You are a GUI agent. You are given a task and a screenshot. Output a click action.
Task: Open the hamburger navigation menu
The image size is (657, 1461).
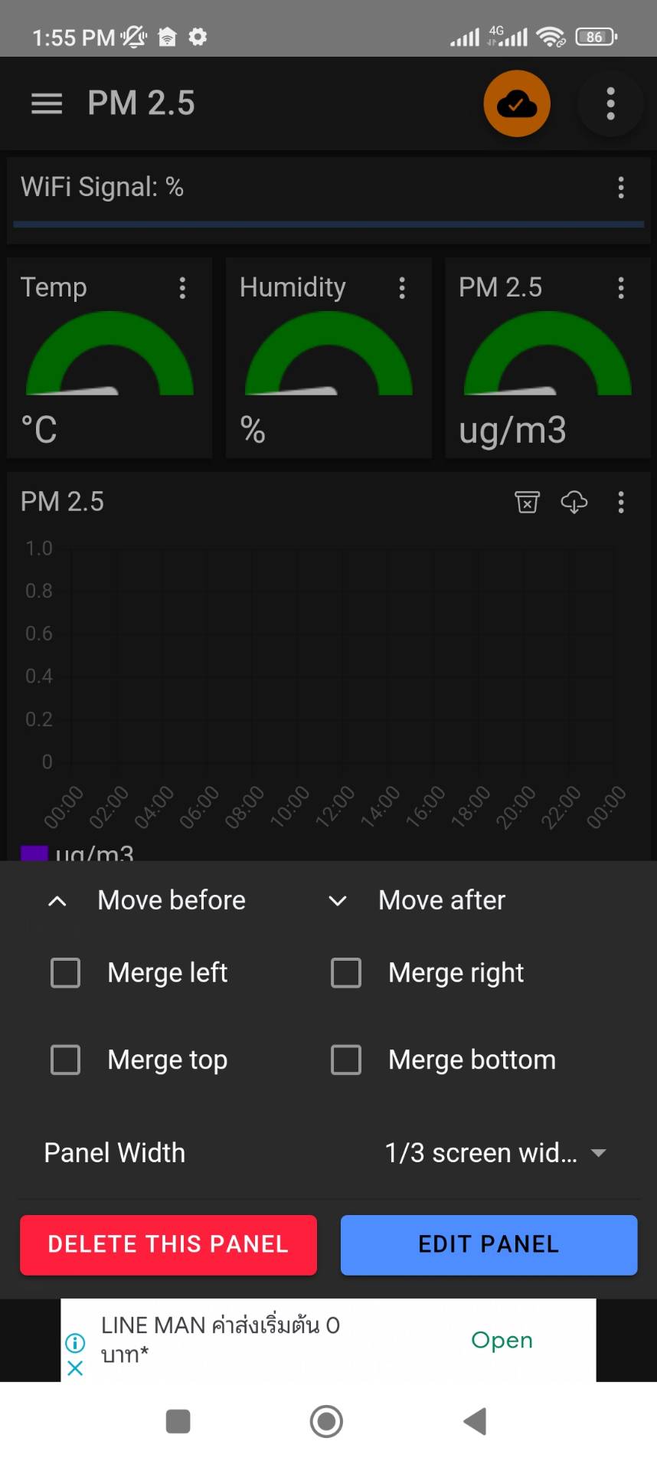pos(47,103)
